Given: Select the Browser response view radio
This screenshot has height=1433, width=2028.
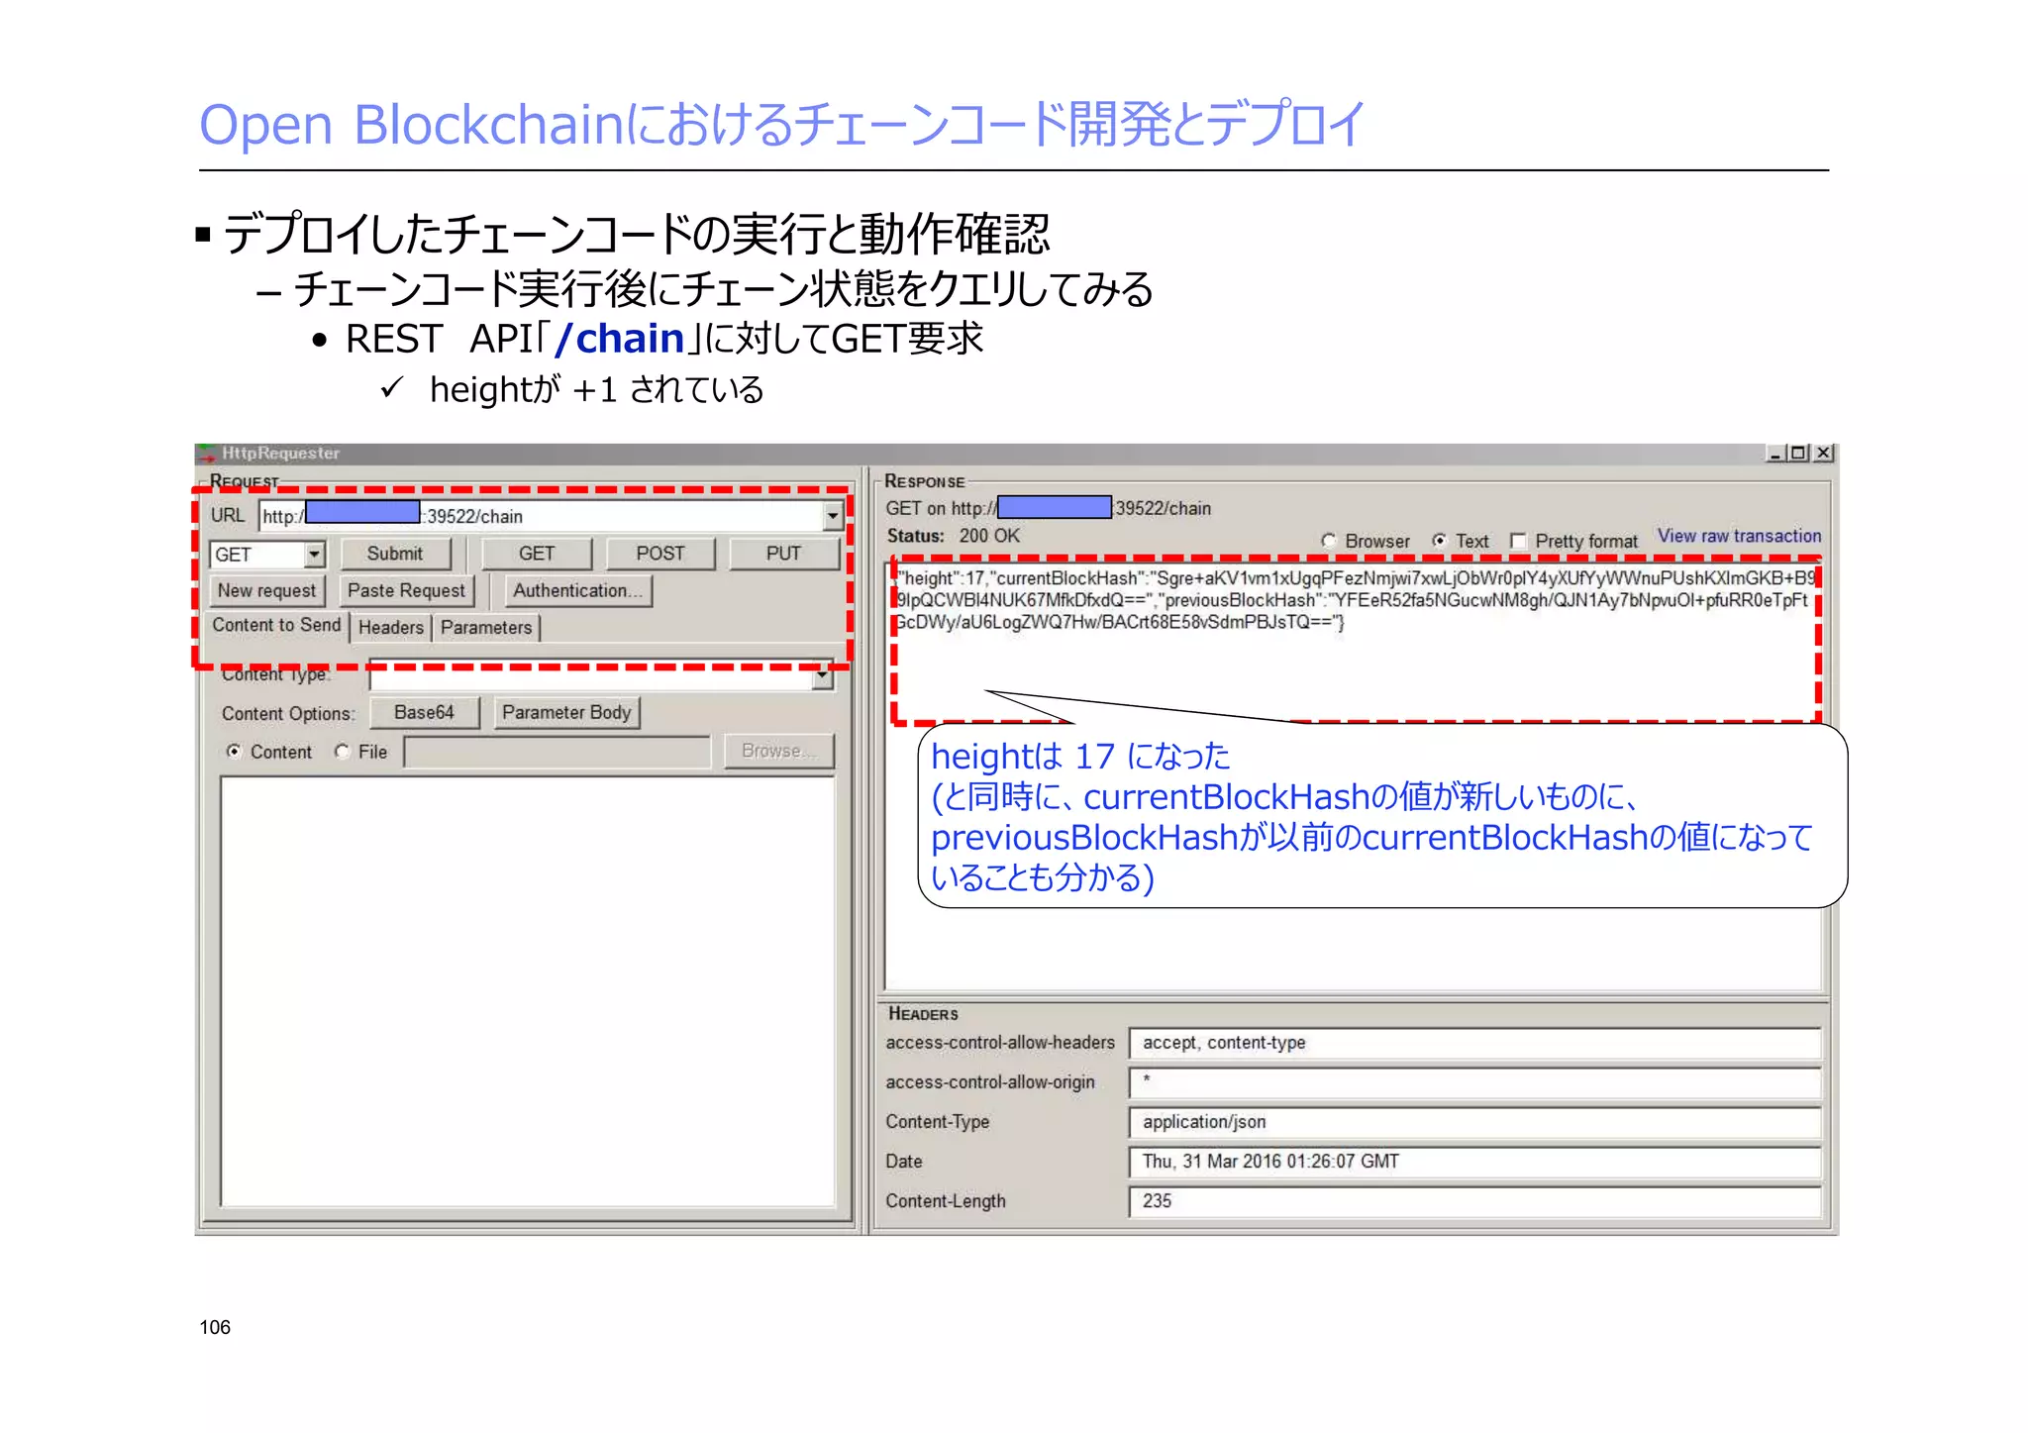Looking at the screenshot, I should [x=1329, y=541].
